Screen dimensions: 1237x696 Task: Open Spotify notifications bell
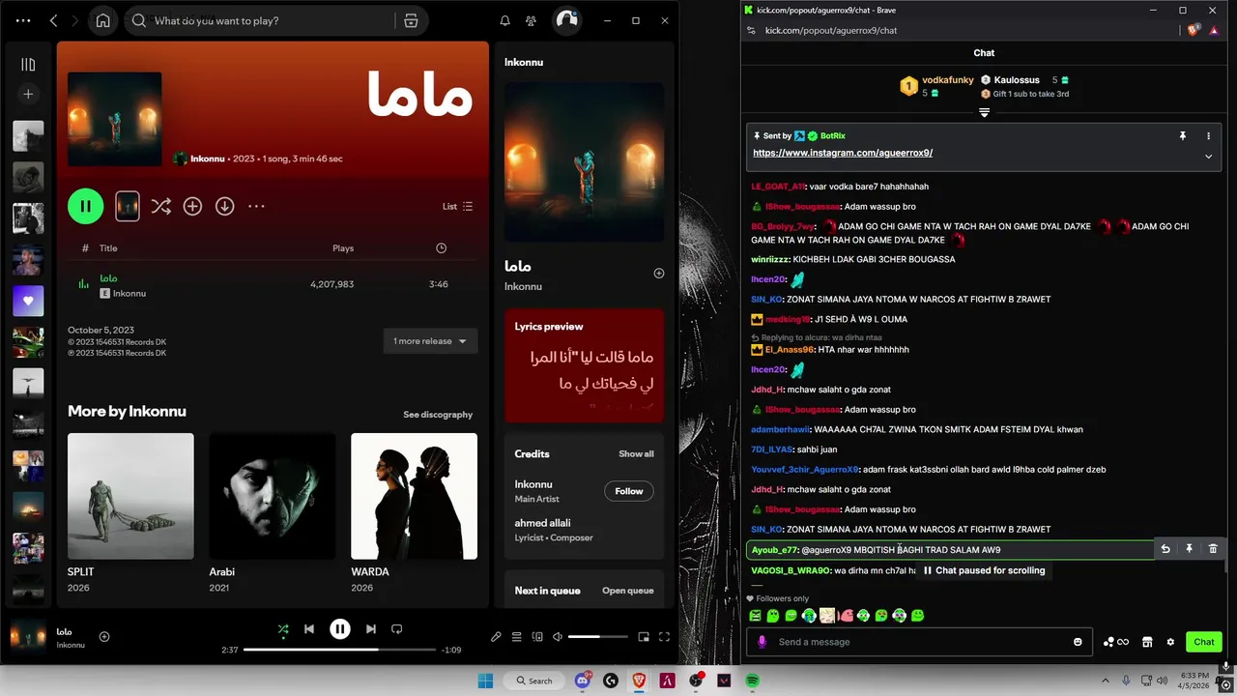click(x=504, y=20)
